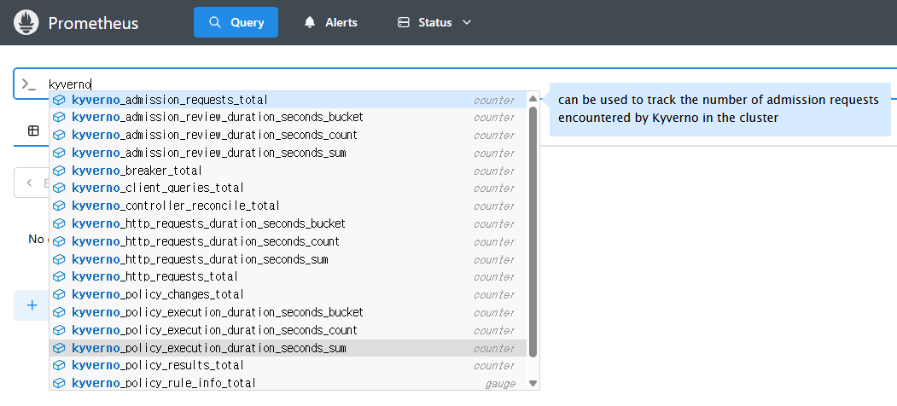
Task: Click cube icon of kyverno_client_queries_total
Action: 59,188
